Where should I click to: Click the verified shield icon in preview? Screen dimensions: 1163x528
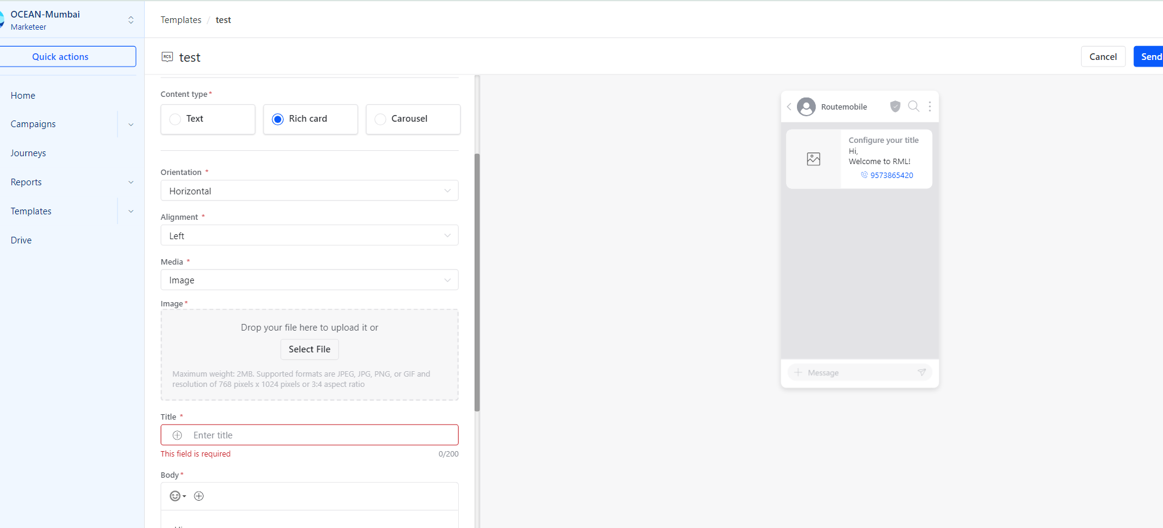[x=895, y=107]
